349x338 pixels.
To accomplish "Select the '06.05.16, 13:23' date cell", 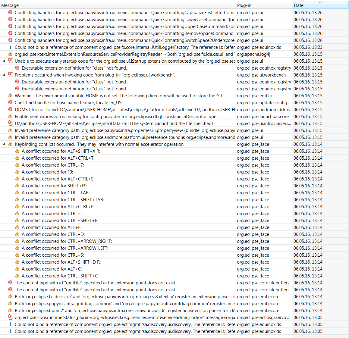I will tap(320, 47).
